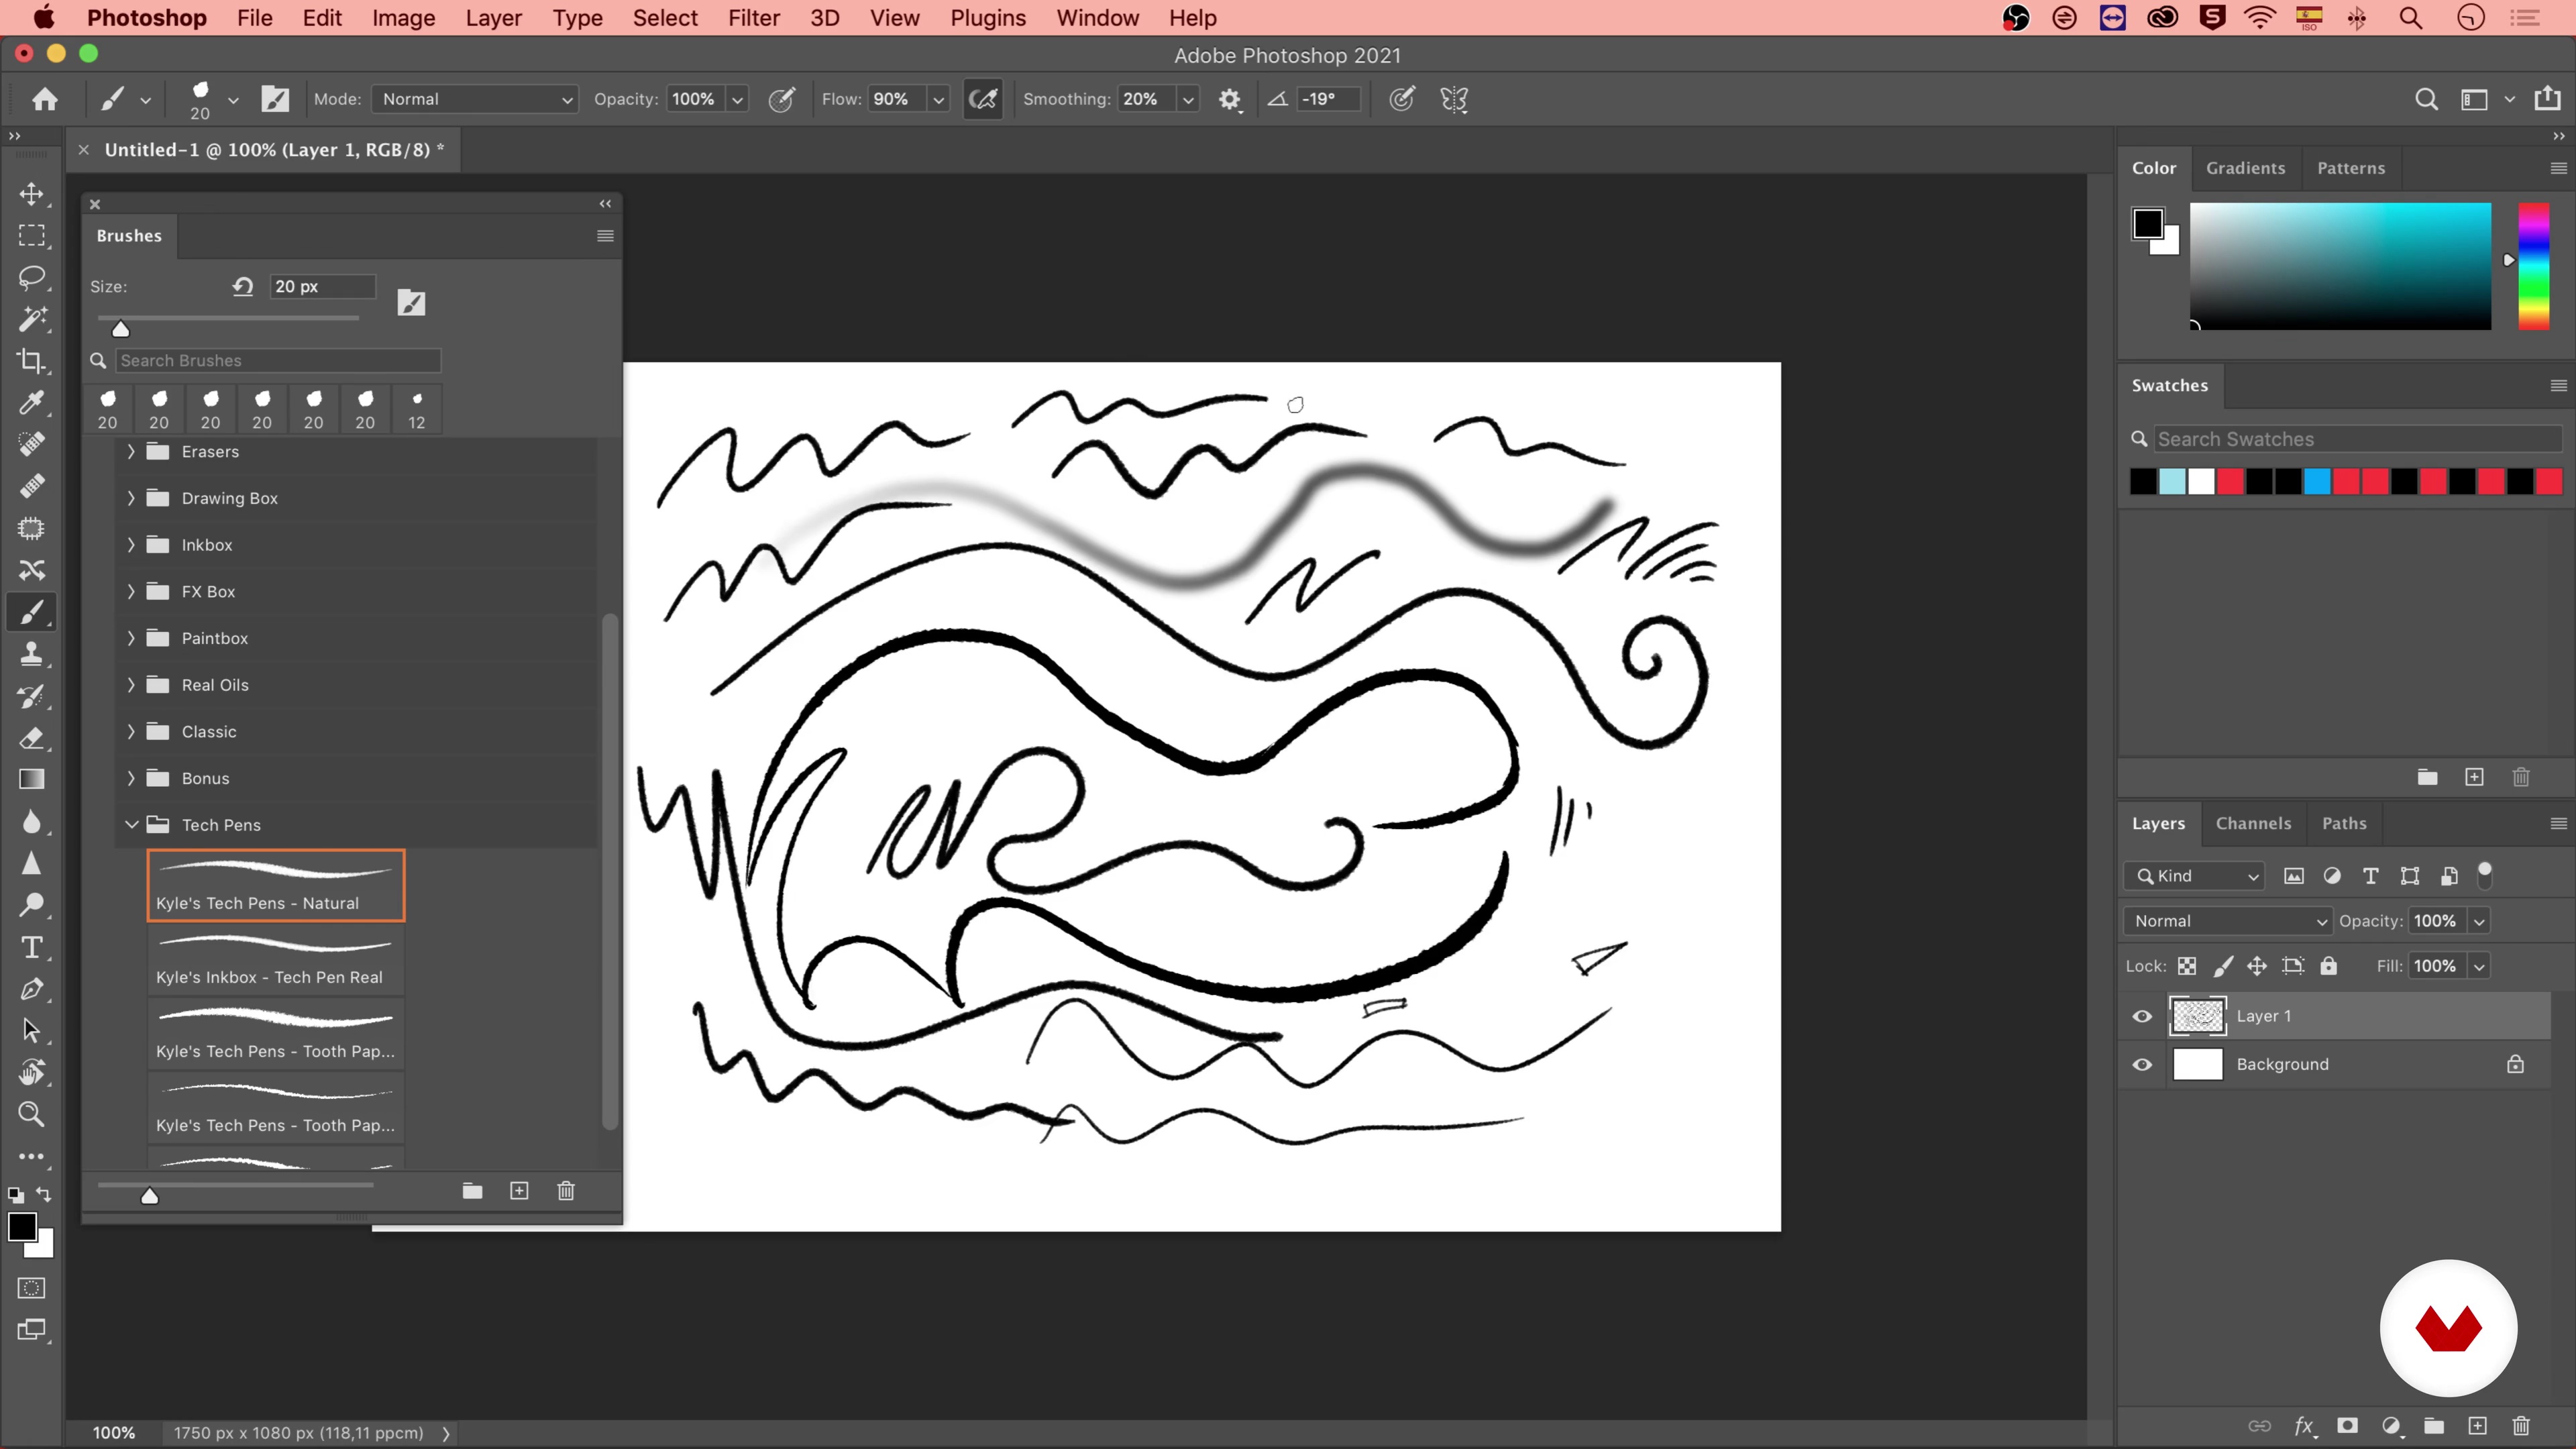Select the Gradient tool
This screenshot has height=1449, width=2576.
(32, 779)
